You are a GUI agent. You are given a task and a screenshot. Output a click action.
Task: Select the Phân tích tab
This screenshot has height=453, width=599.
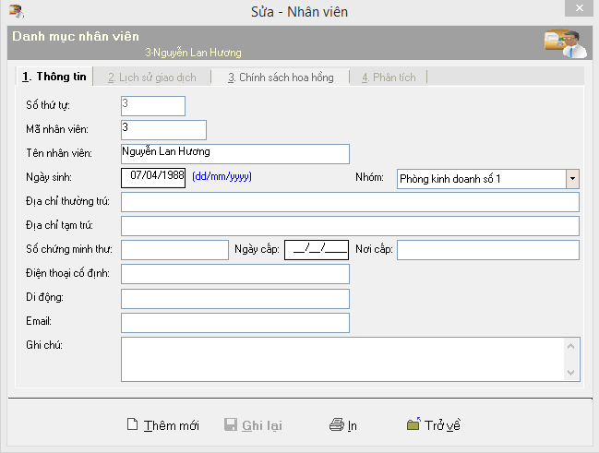[388, 77]
